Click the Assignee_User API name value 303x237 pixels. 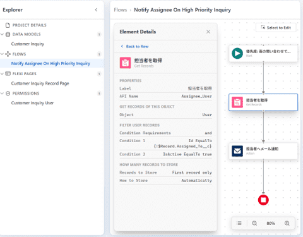point(196,96)
